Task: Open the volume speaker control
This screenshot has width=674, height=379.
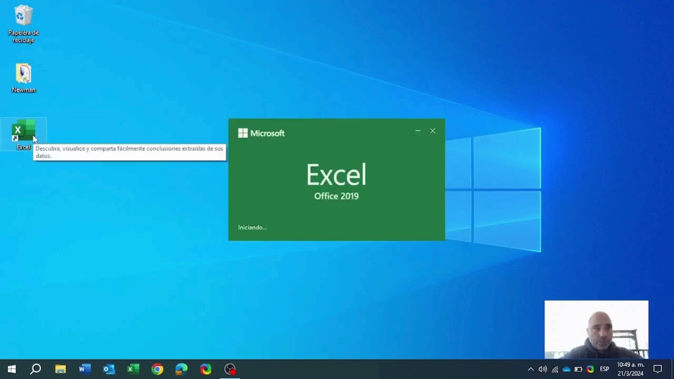Action: pos(542,369)
